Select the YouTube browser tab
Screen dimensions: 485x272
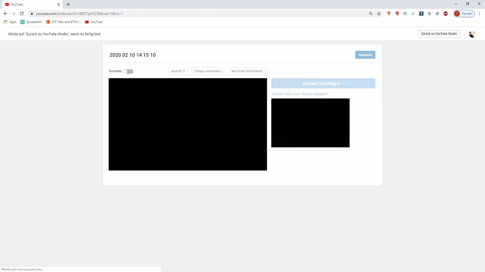(32, 4)
